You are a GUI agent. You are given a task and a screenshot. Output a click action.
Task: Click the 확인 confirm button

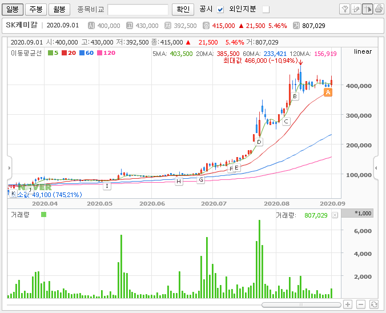pos(183,9)
